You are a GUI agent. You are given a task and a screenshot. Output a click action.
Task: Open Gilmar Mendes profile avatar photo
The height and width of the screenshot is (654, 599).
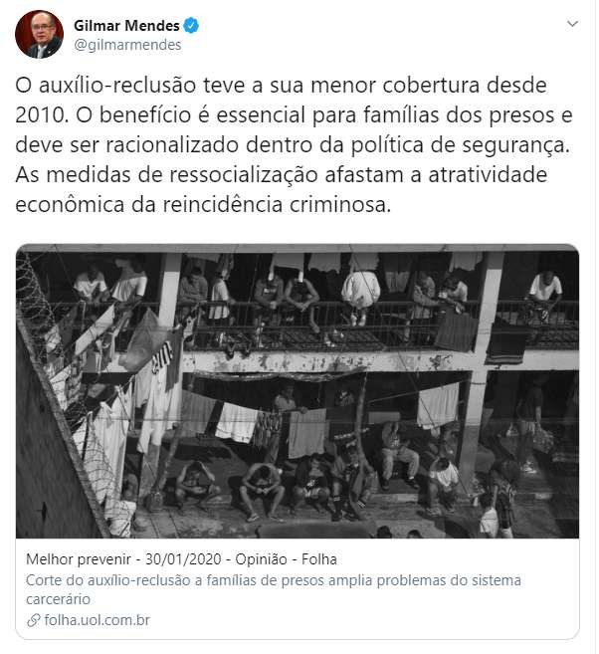coord(39,34)
